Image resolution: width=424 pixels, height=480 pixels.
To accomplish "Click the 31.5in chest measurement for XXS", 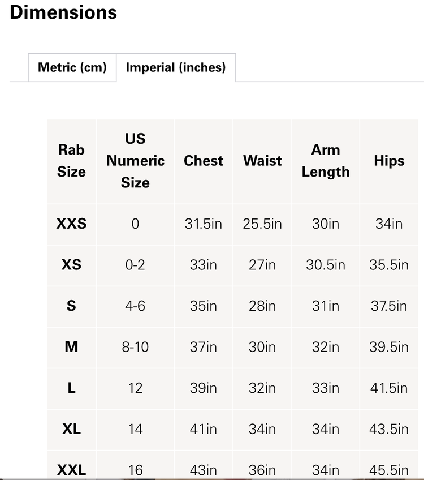I will coord(203,224).
